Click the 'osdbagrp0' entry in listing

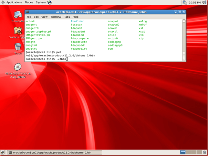pos(115,45)
